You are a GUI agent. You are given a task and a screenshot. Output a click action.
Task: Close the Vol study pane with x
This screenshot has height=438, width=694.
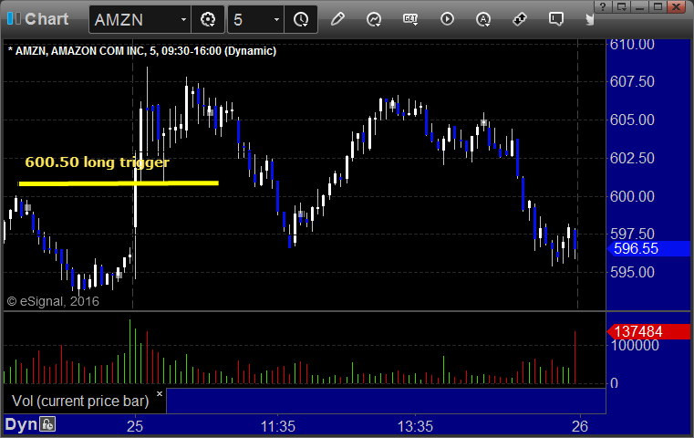160,393
